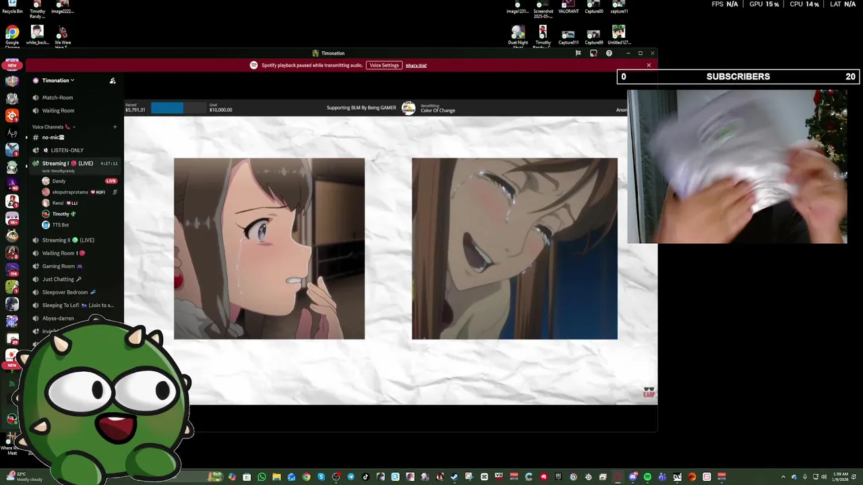Screen dimensions: 863x485
Task: Click the SUBSCRIBERS counter bar
Action: click(x=738, y=77)
